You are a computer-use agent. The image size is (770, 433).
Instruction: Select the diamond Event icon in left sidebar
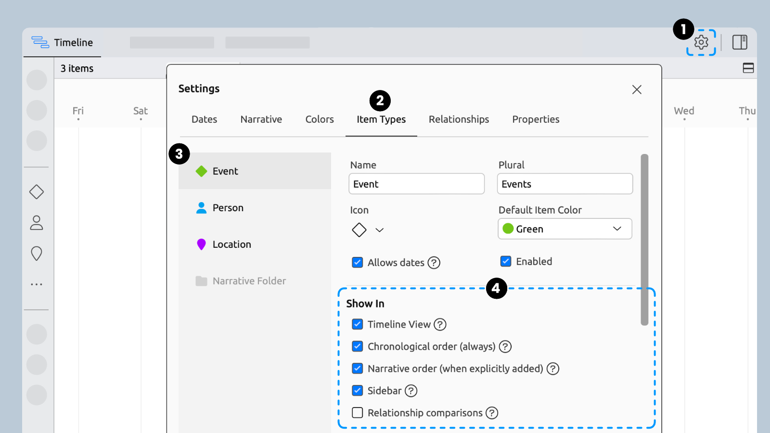point(37,192)
